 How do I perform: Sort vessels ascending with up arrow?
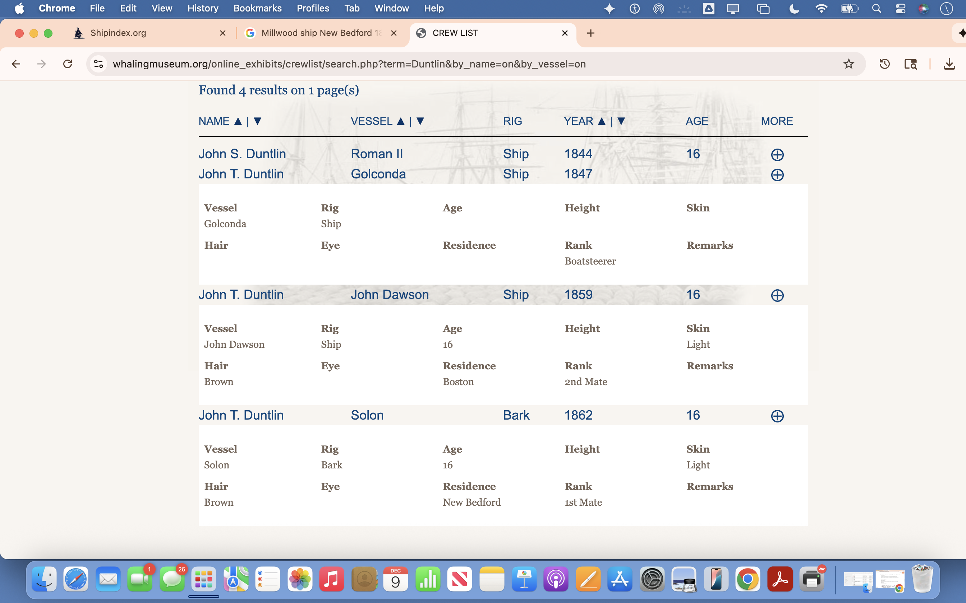tap(401, 121)
